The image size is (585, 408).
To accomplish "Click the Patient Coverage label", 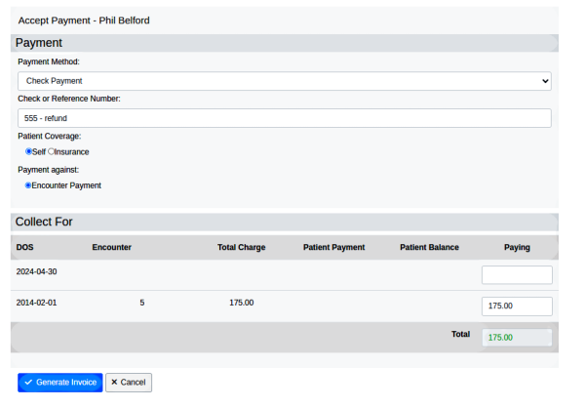I will pos(50,137).
